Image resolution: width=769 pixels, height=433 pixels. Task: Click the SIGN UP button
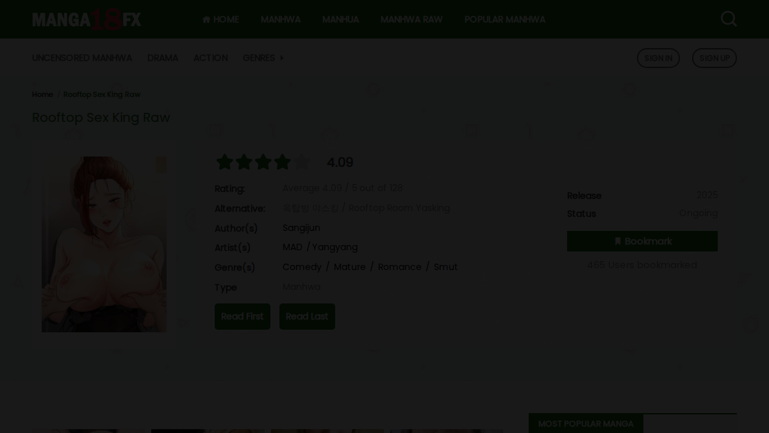[x=715, y=58]
